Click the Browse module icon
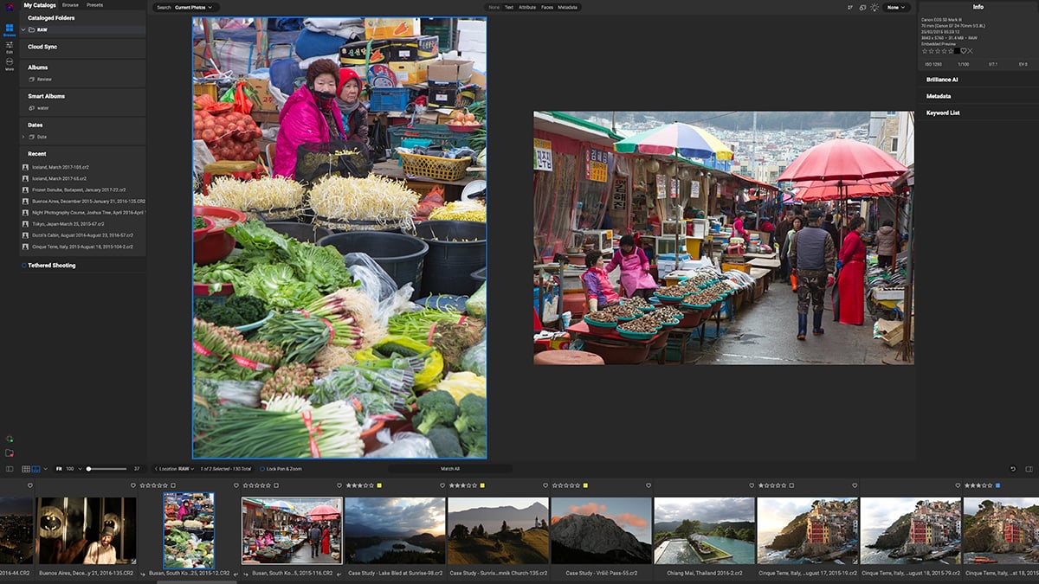The width and height of the screenshot is (1039, 584). 10,29
